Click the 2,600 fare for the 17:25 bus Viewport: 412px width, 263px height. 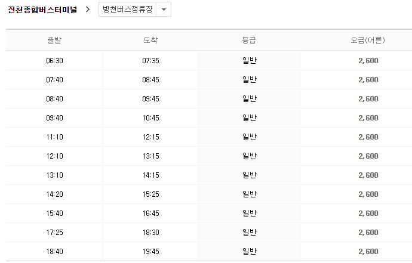(x=368, y=232)
